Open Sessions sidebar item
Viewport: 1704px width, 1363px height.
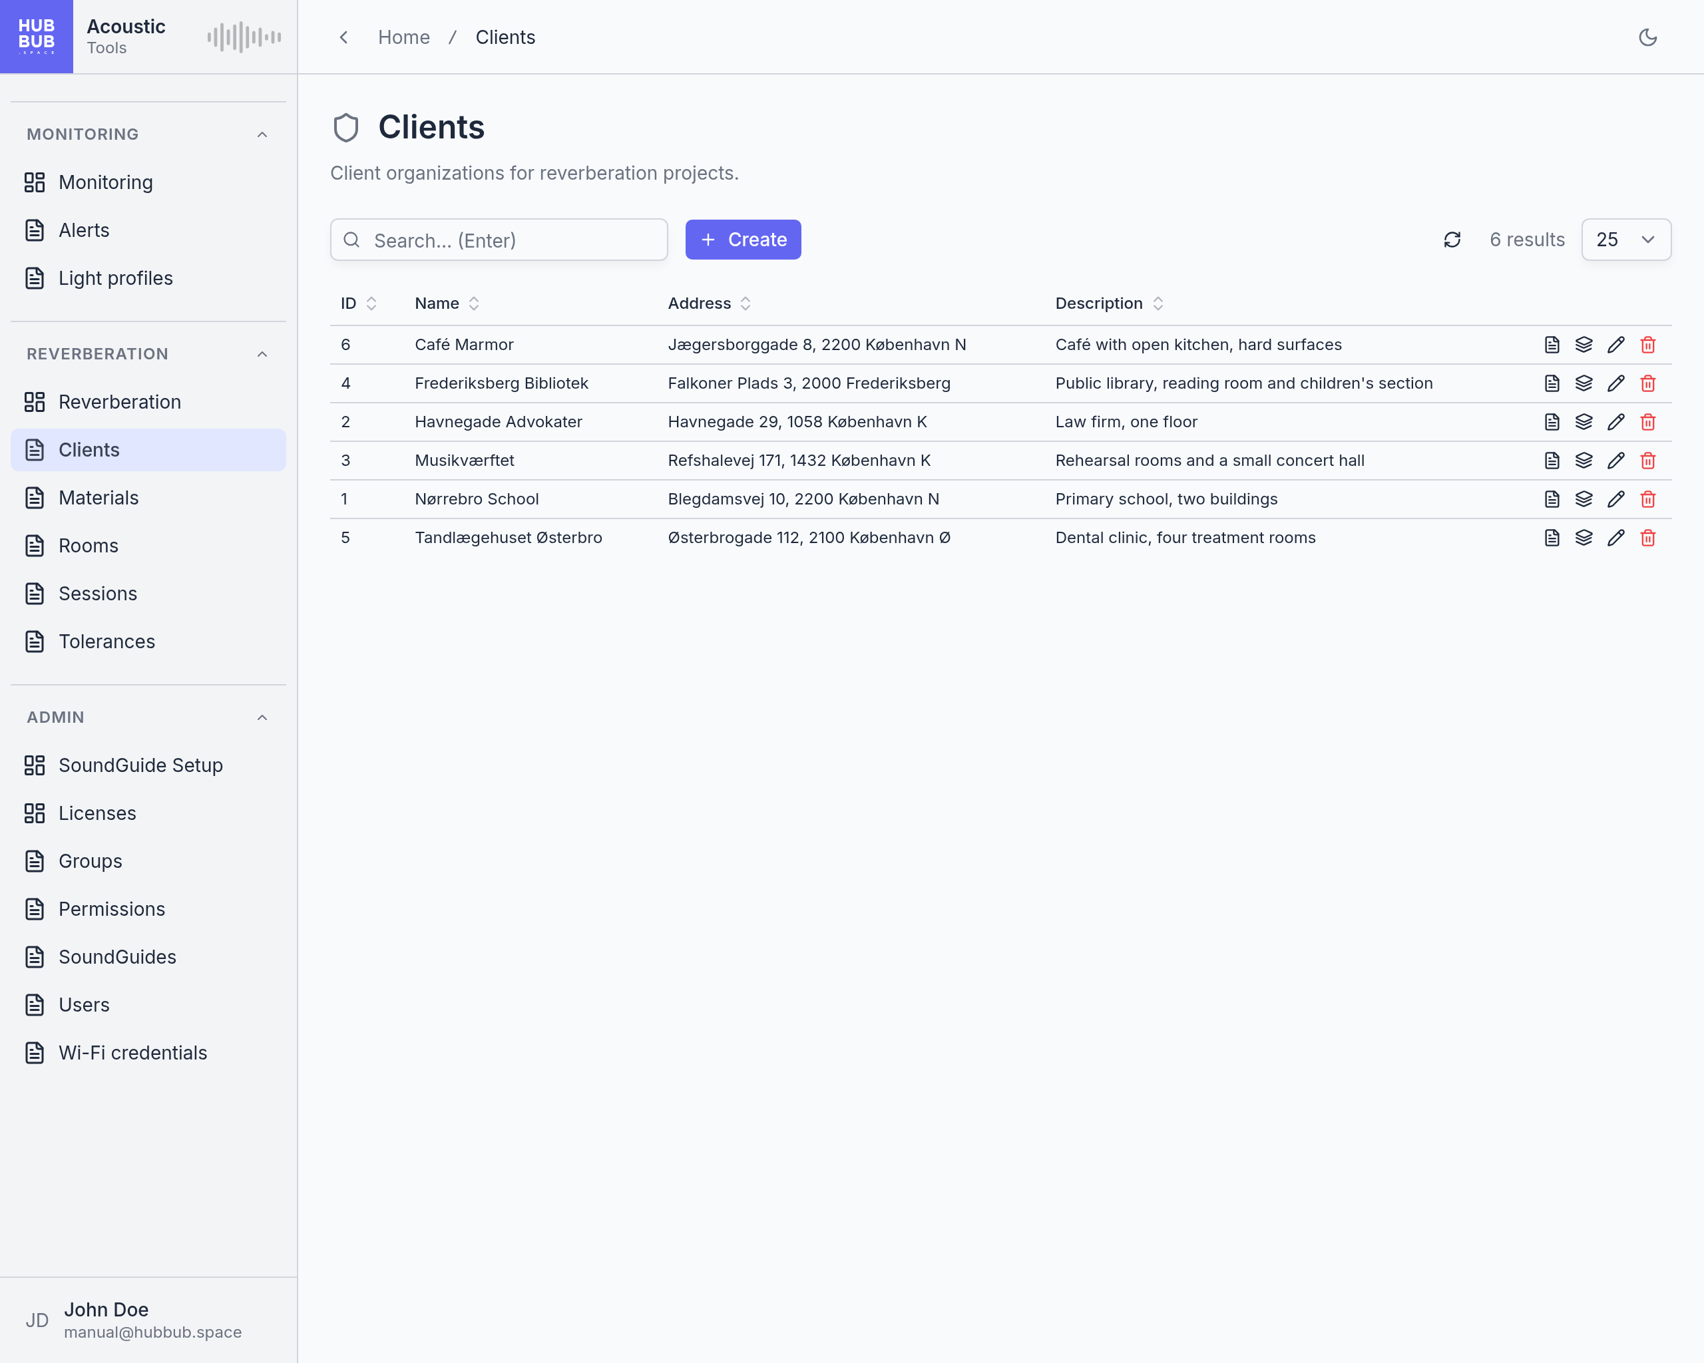148,594
